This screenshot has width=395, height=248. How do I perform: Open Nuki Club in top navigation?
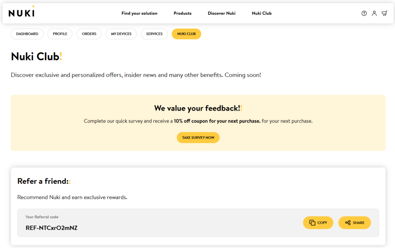coord(262,13)
